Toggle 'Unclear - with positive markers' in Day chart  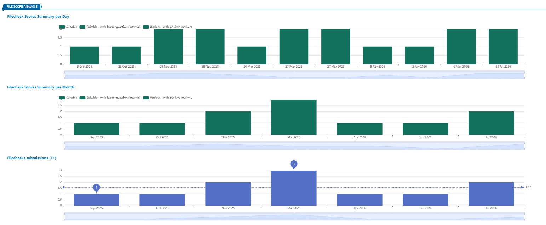[167, 27]
